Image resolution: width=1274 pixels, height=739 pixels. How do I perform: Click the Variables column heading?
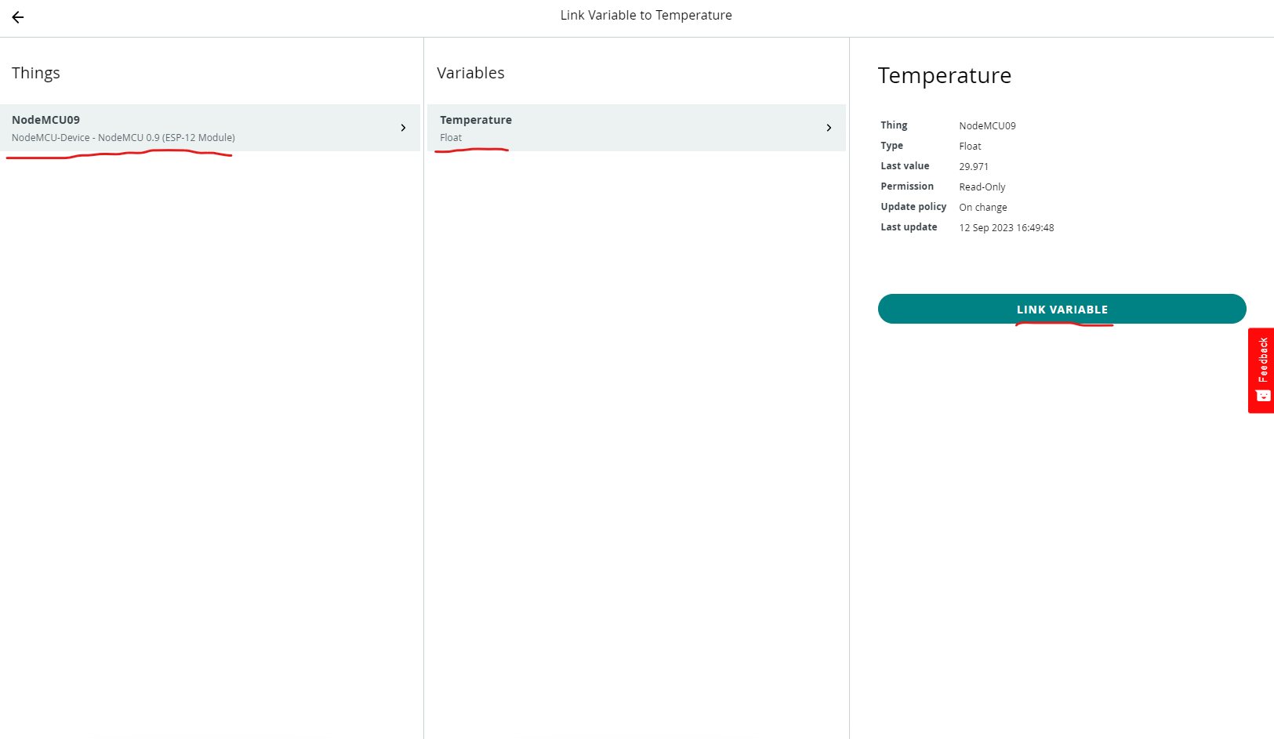[x=470, y=73]
